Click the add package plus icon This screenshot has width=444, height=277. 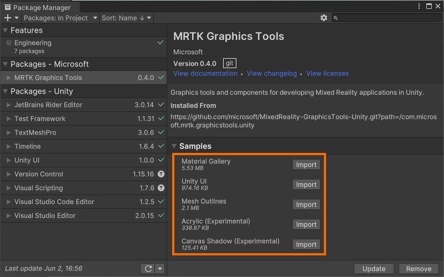click(x=8, y=18)
